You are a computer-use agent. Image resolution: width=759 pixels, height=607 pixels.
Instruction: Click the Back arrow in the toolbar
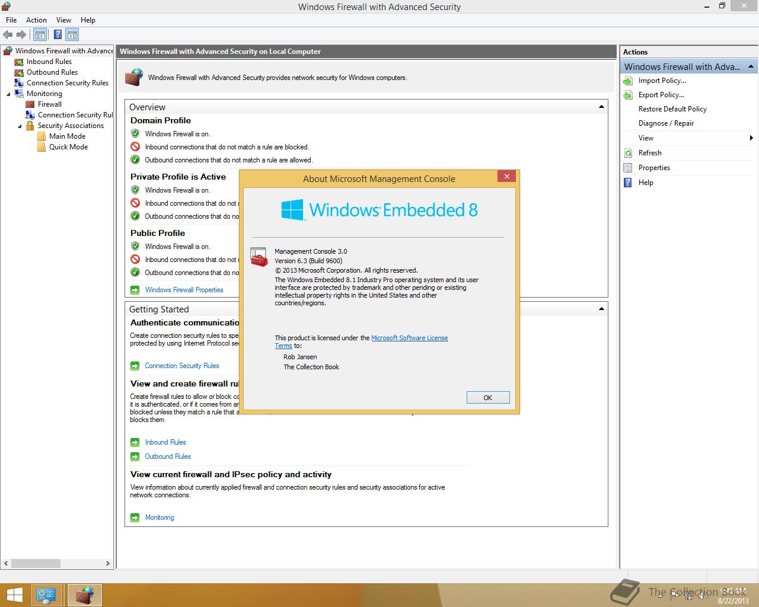click(x=8, y=35)
